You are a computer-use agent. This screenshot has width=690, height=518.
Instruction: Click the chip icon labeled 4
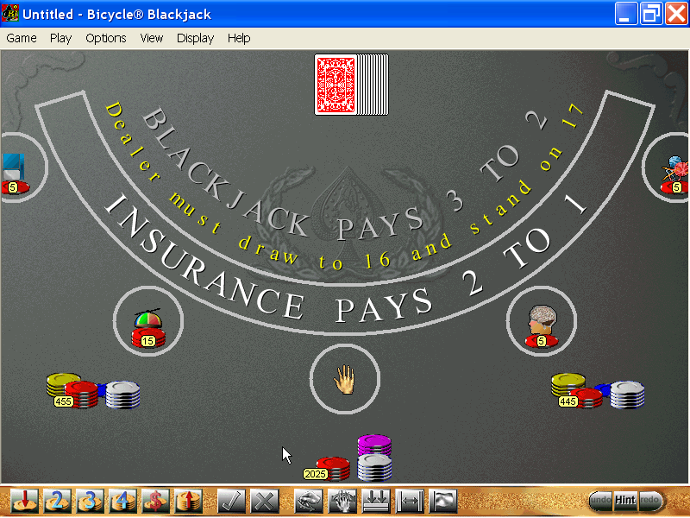coord(122,501)
